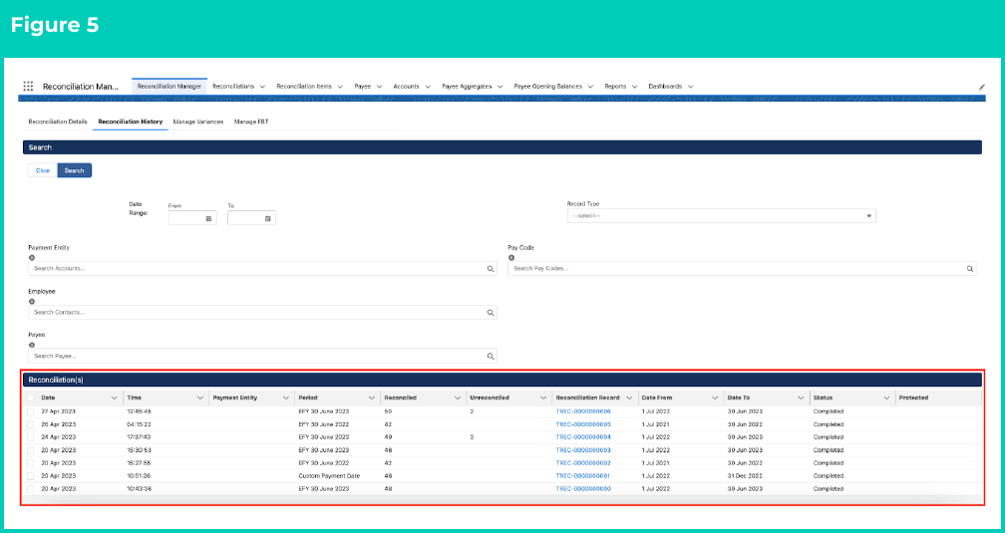Switch to the Manage FBT tab

(x=251, y=122)
